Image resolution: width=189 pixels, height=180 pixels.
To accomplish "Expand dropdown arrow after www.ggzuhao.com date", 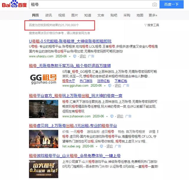I will [105, 85].
